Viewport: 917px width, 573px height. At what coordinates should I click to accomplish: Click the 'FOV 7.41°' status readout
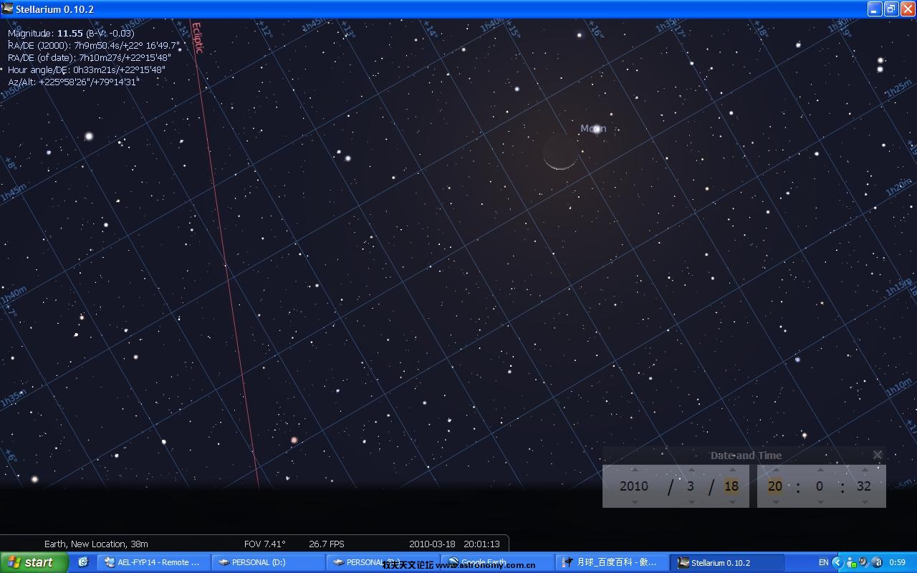click(x=264, y=544)
